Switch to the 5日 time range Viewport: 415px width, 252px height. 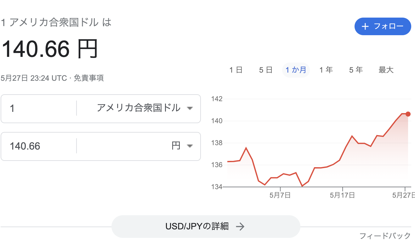[265, 70]
